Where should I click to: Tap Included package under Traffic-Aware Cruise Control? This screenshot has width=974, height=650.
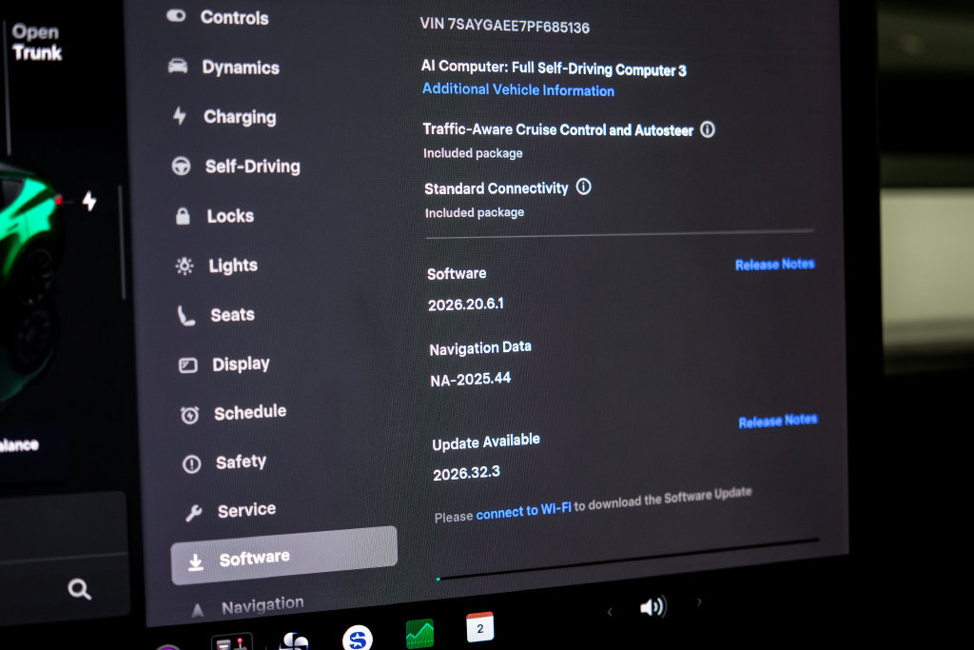tap(473, 153)
